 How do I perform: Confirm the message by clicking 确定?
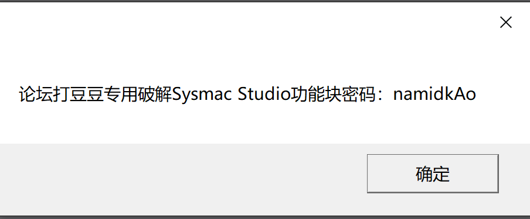coord(433,173)
